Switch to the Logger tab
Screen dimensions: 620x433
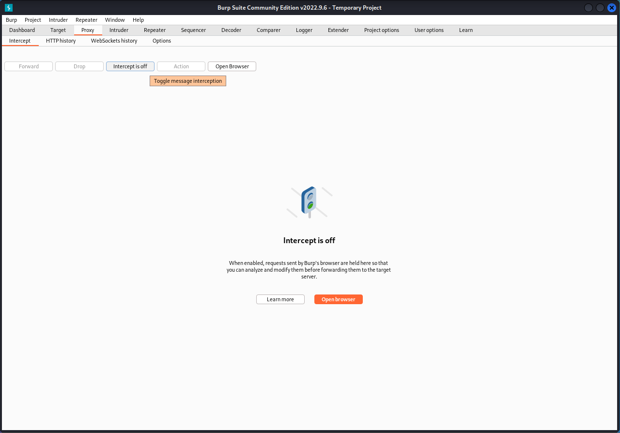pyautogui.click(x=304, y=30)
